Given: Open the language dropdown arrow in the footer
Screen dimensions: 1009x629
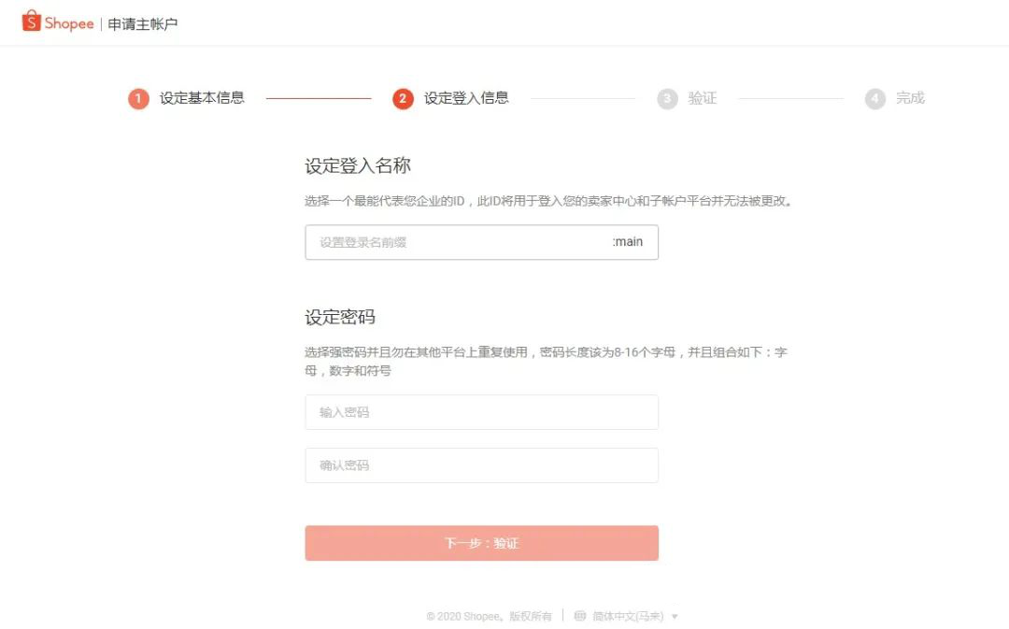Looking at the screenshot, I should pyautogui.click(x=675, y=617).
